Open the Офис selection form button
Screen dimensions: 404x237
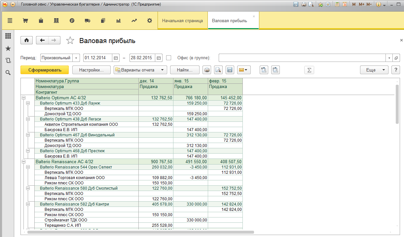[396, 58]
